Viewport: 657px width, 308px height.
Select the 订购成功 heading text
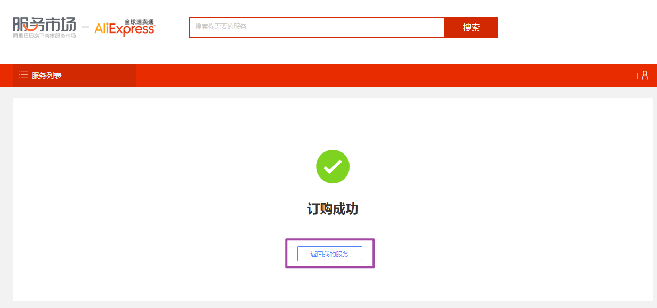tap(332, 209)
